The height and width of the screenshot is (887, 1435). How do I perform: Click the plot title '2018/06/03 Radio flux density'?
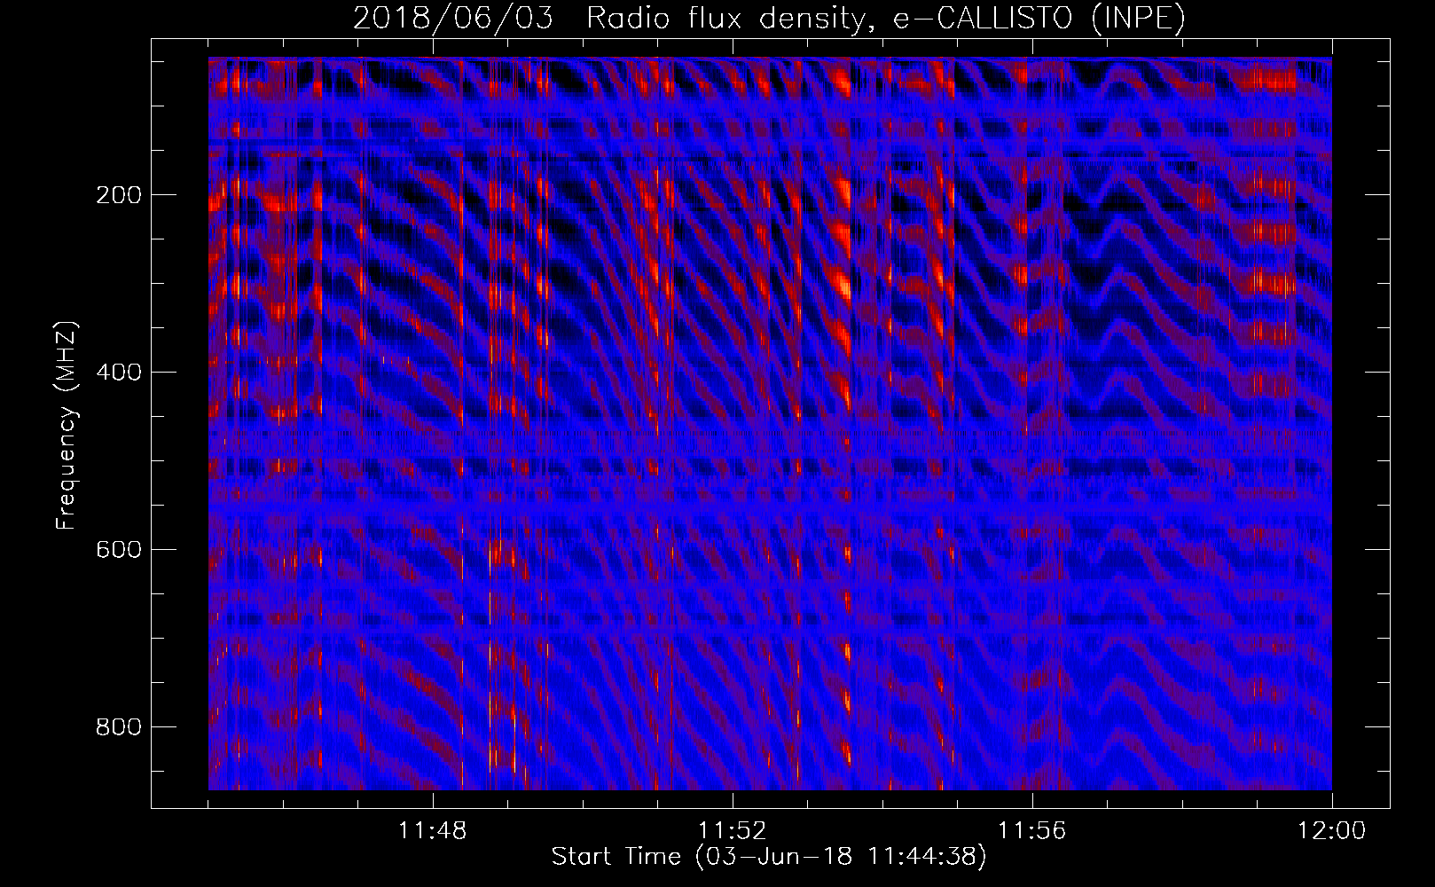769,18
